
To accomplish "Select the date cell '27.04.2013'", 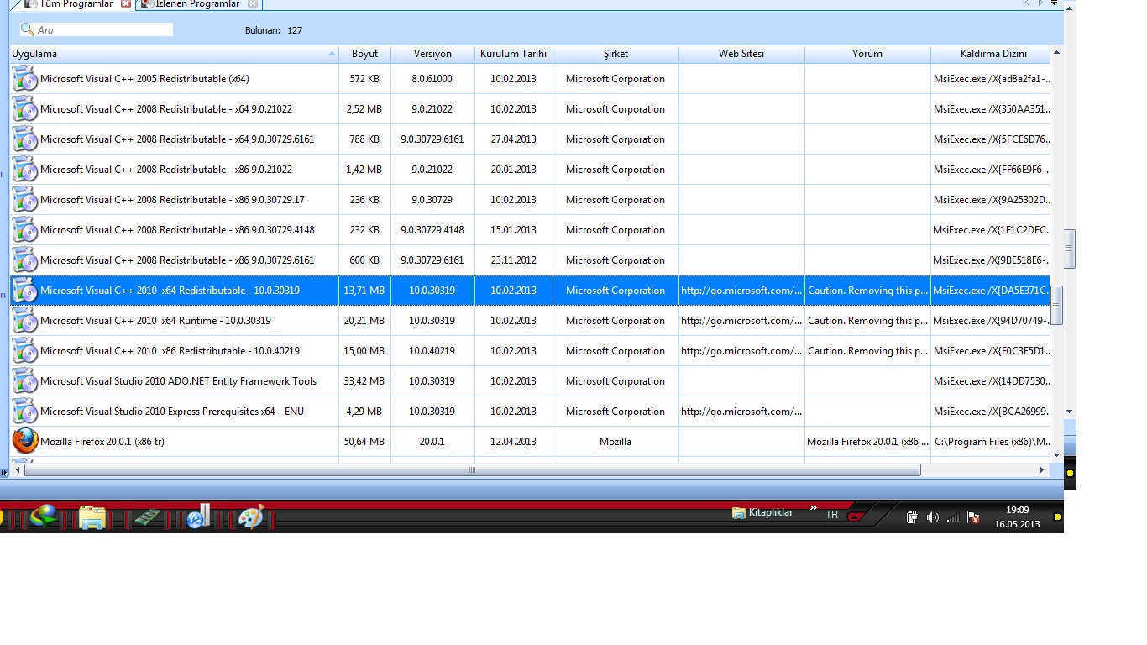I will [x=513, y=139].
